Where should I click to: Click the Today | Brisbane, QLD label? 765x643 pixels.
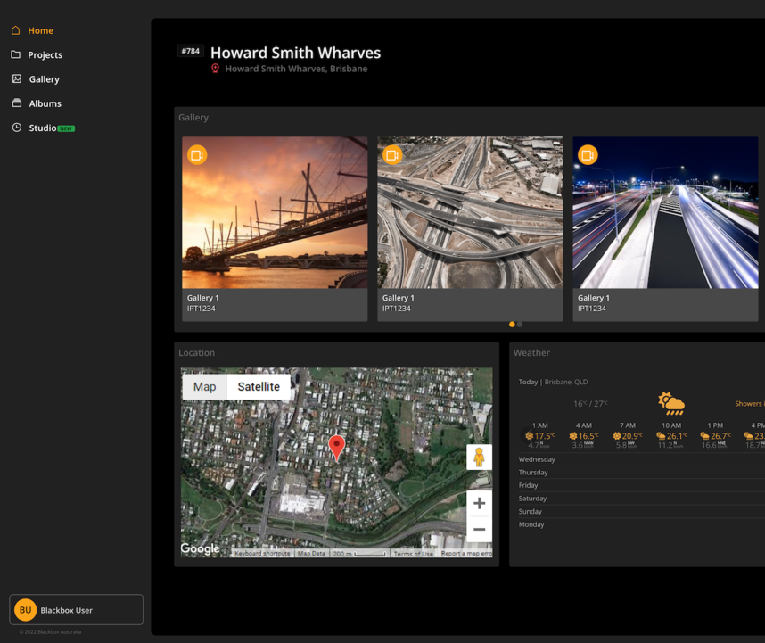[554, 382]
